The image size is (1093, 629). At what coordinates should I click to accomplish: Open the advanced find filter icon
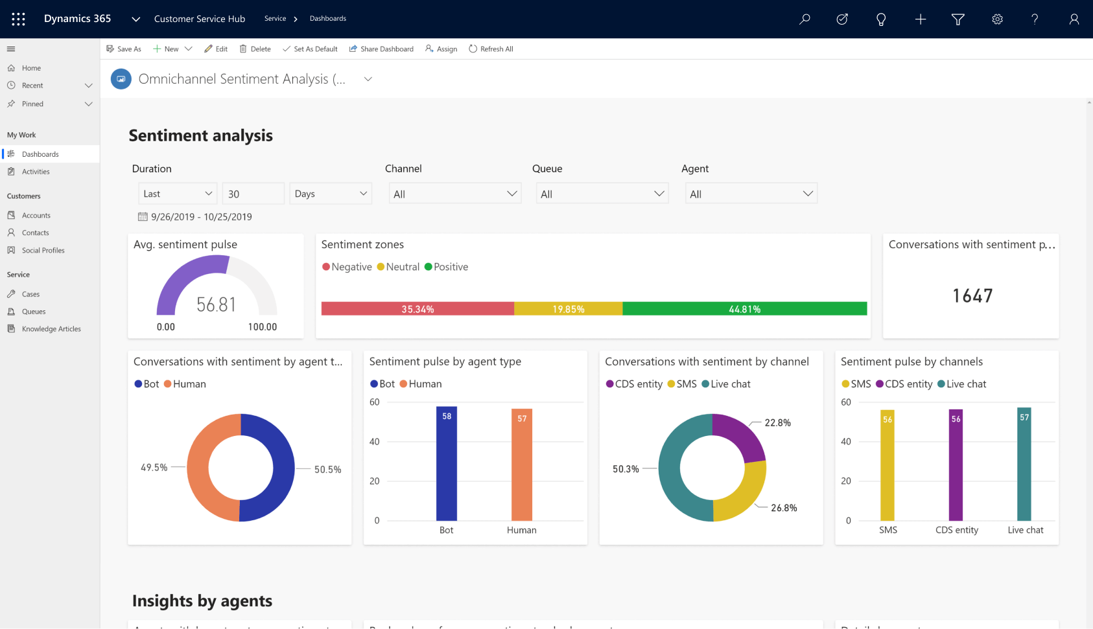pyautogui.click(x=958, y=19)
